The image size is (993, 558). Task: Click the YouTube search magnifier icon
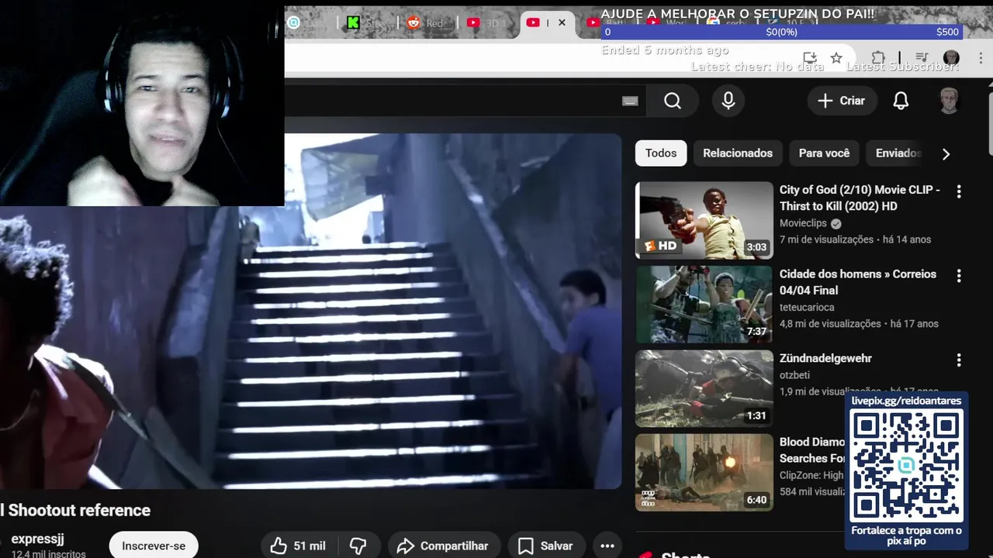[673, 101]
